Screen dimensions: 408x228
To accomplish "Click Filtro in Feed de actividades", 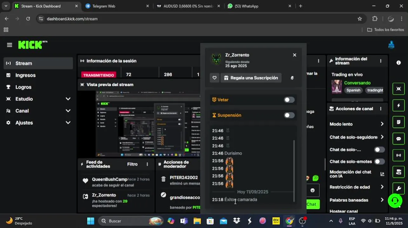I will click(x=133, y=164).
